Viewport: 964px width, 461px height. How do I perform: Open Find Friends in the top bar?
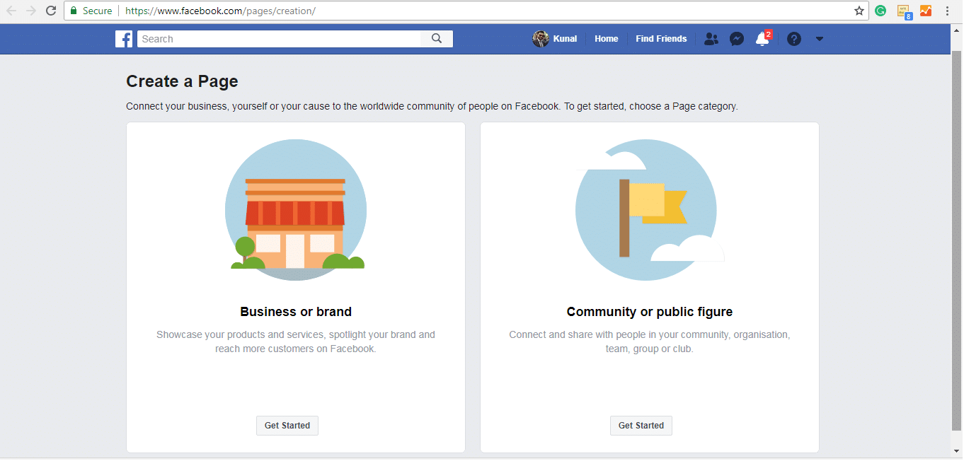pos(661,39)
